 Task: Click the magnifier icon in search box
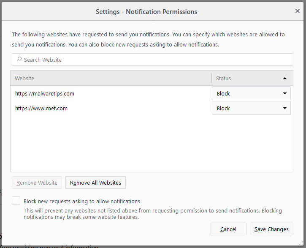[19, 60]
